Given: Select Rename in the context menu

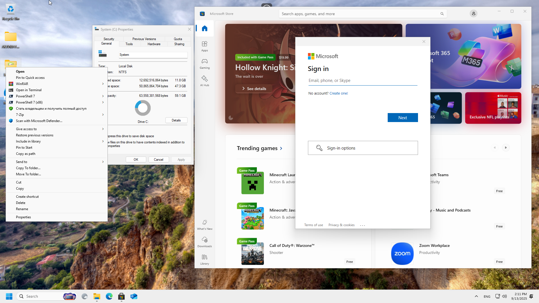Looking at the screenshot, I should (57, 209).
